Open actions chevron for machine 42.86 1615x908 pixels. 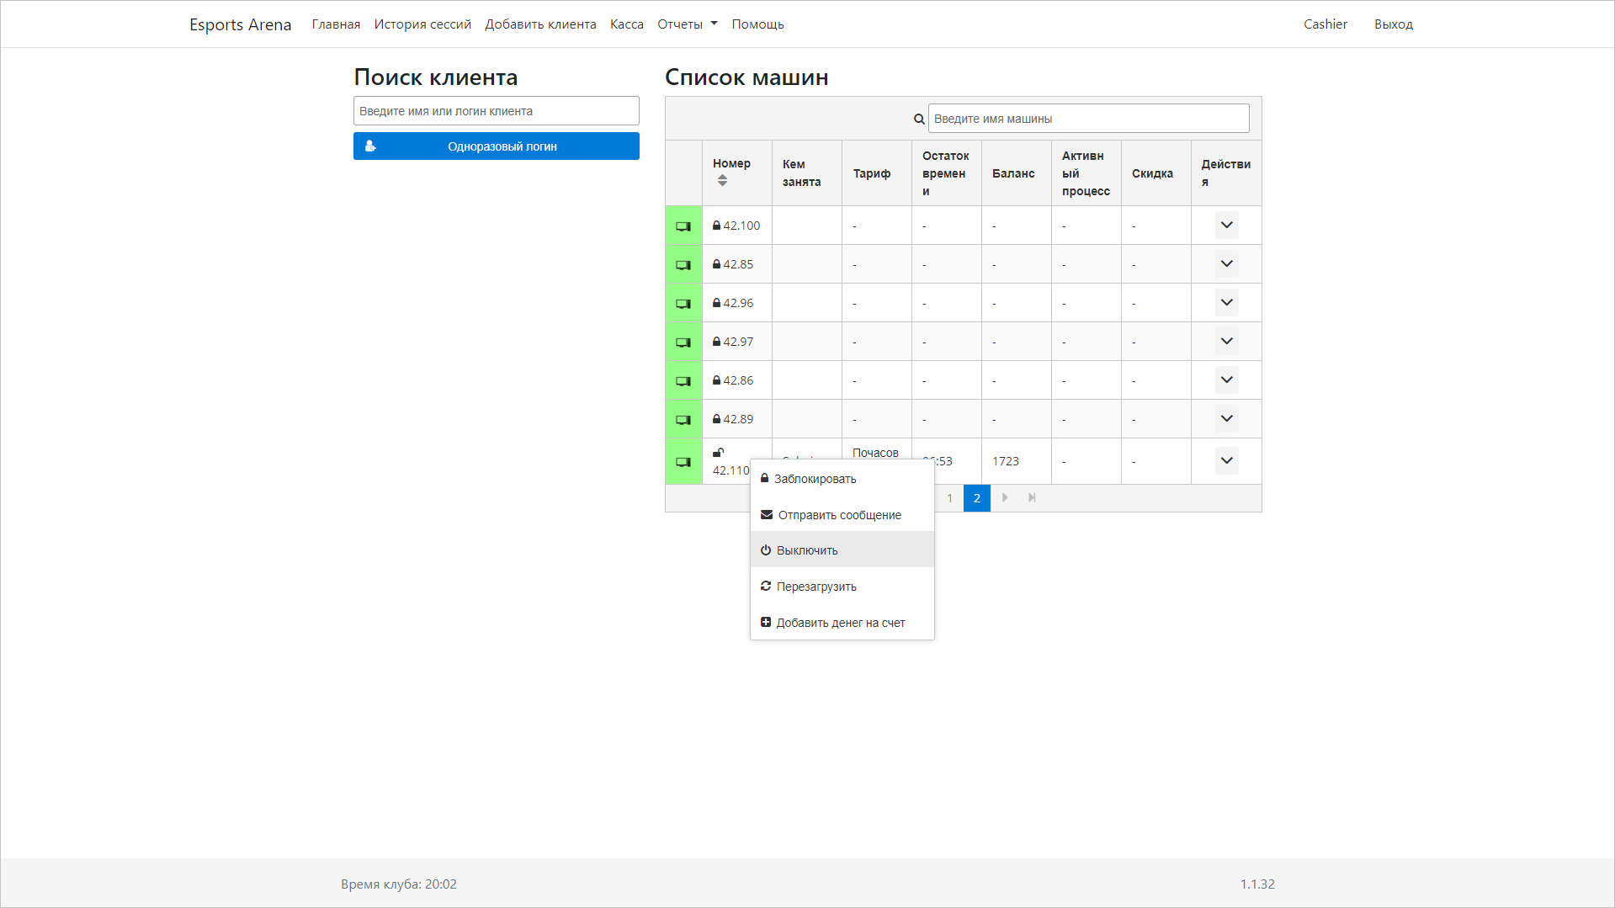click(x=1226, y=380)
